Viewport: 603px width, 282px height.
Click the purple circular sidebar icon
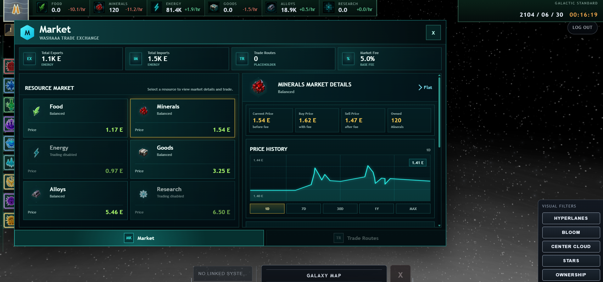pyautogui.click(x=9, y=201)
